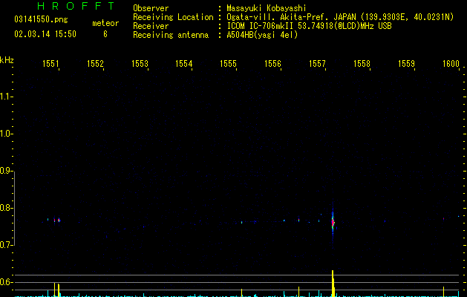This screenshot has height=297, width=467.
Task: Click the 1.1 kHz frequency label
Action: pyautogui.click(x=6, y=97)
